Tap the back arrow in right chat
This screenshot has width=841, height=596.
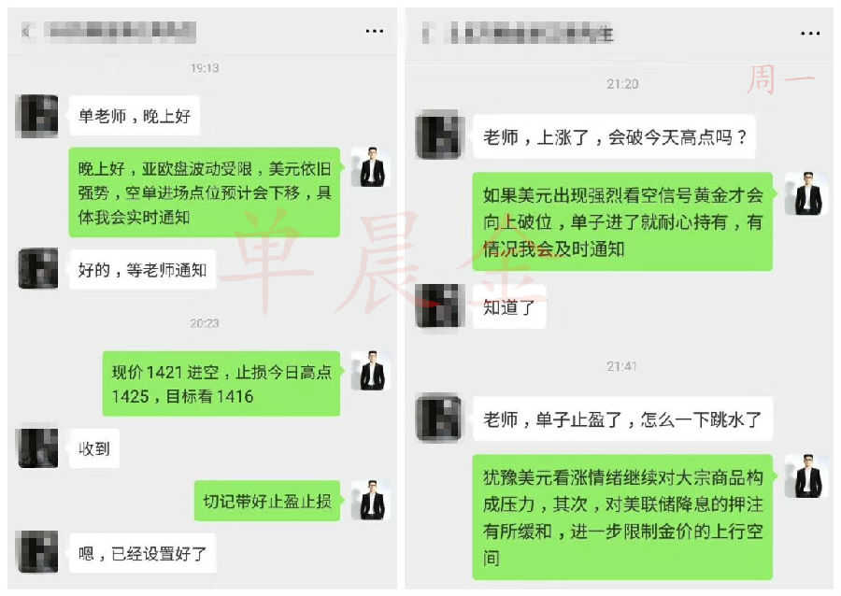click(x=427, y=34)
